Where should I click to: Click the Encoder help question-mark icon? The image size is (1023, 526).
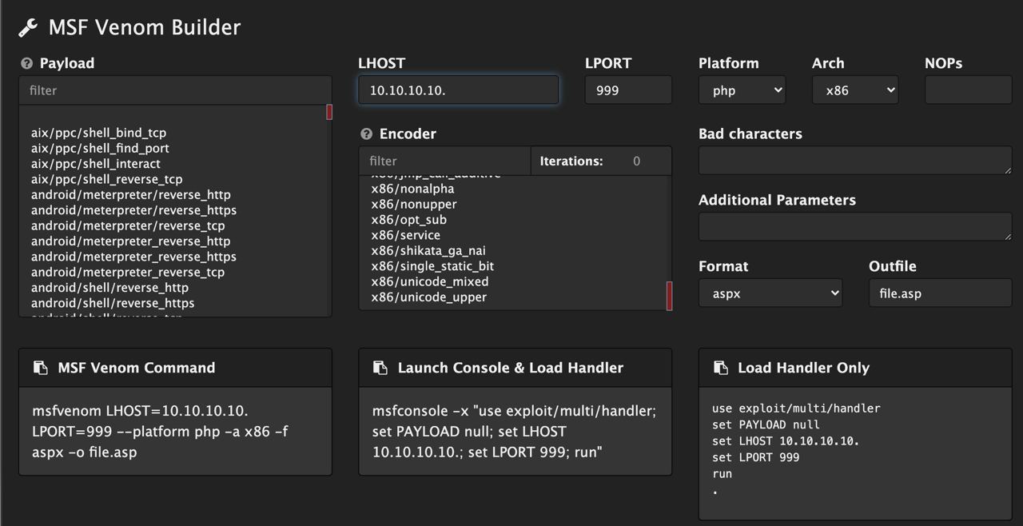pos(366,133)
